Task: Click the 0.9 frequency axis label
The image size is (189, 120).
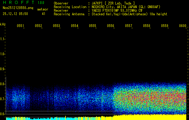Action: (x=3, y=69)
